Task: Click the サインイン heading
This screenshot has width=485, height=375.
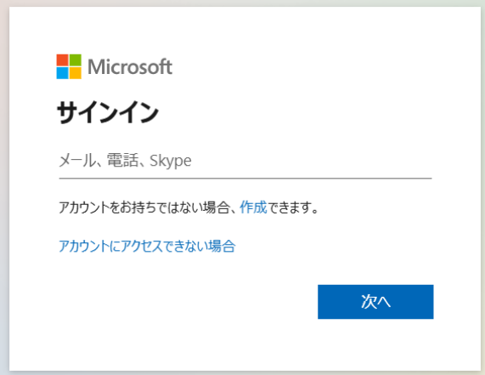Action: (x=108, y=113)
